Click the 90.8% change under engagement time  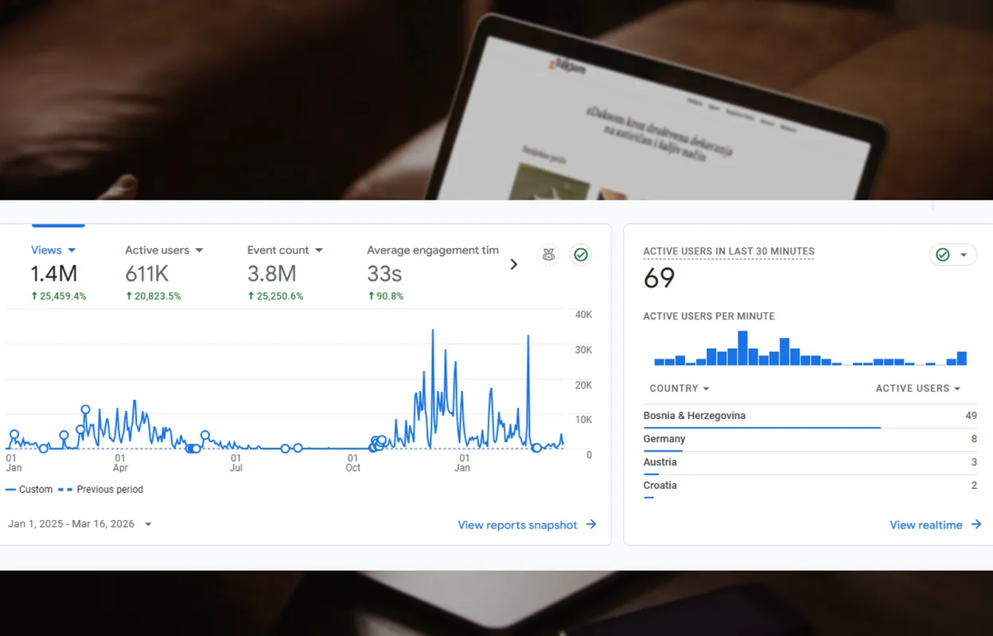pos(385,297)
